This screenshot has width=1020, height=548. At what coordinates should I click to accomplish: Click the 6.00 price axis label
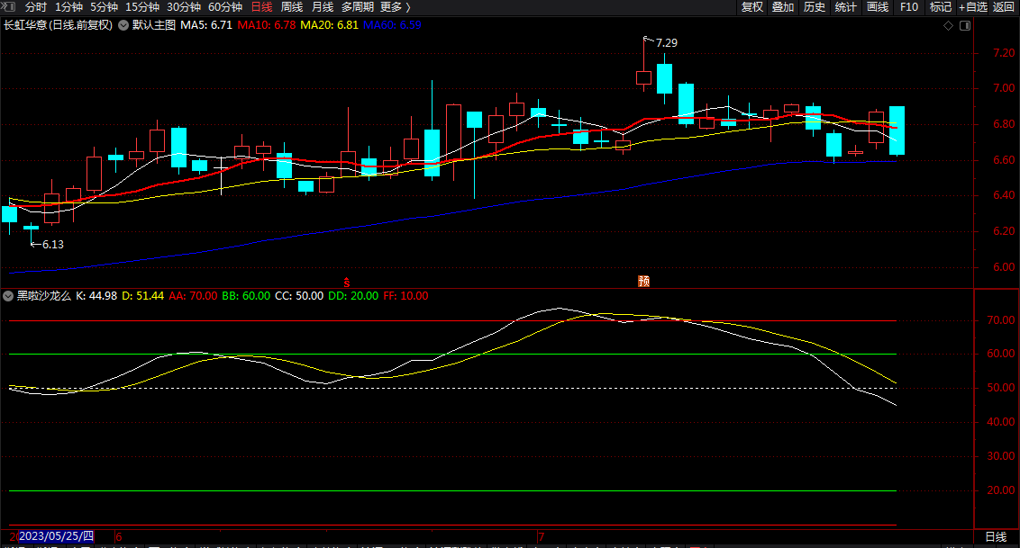[1004, 267]
